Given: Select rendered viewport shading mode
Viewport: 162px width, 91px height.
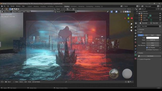Looking at the screenshot, I should [x=130, y=12].
